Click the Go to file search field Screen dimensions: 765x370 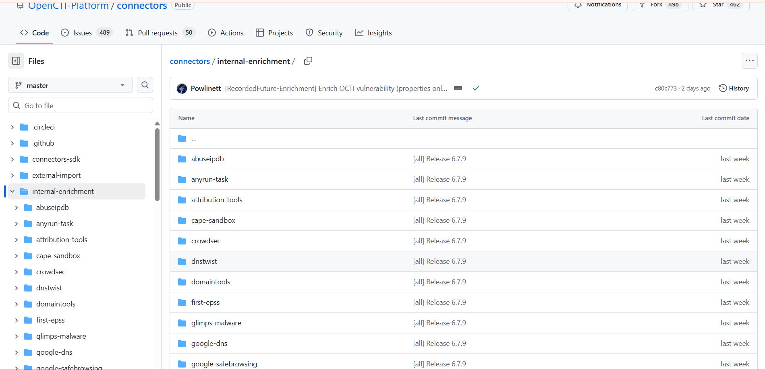point(81,105)
